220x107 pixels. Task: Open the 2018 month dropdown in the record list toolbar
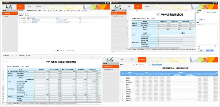[x=21, y=11]
